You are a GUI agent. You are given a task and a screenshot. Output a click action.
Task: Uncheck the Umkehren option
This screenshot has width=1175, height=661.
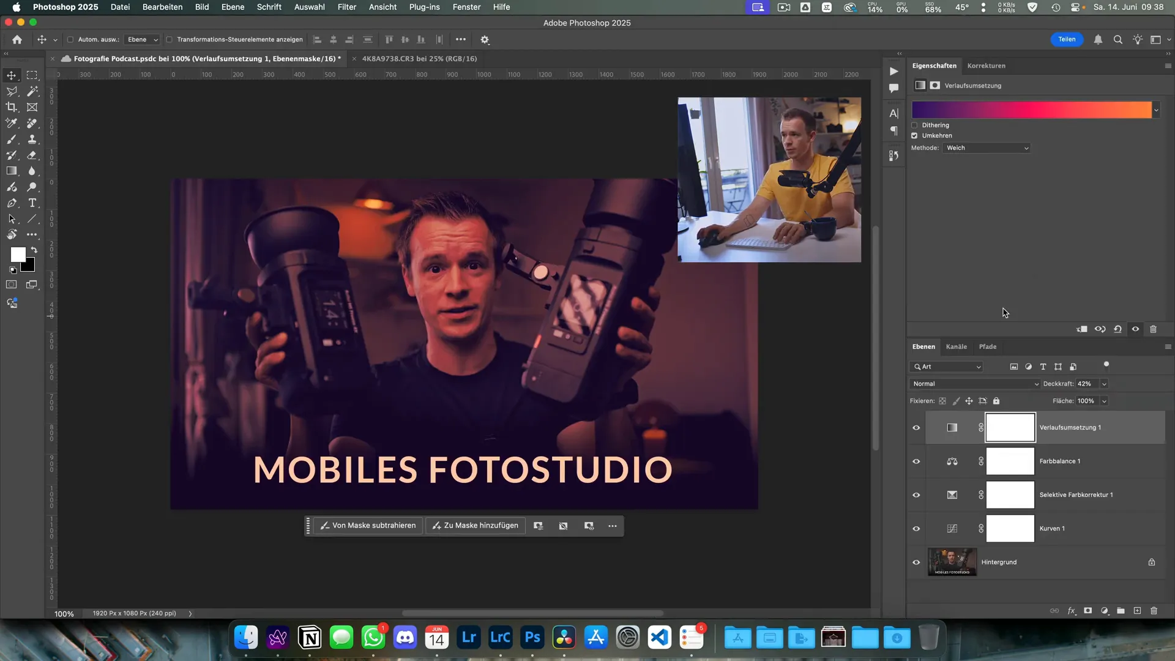915,136
